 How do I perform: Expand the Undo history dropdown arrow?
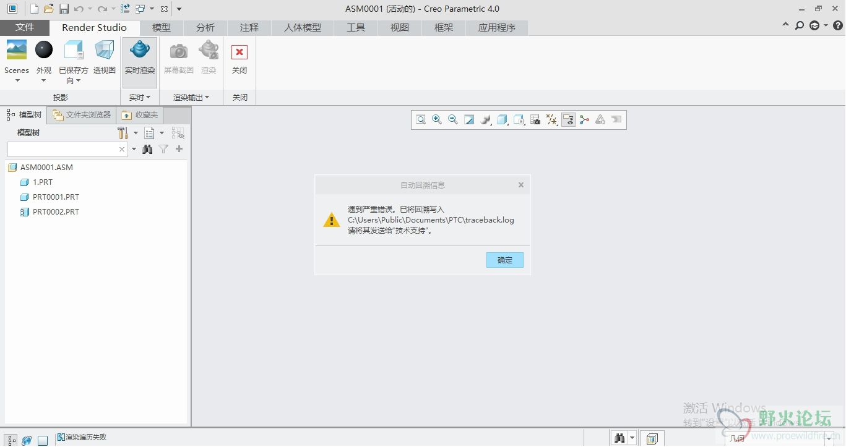90,9
